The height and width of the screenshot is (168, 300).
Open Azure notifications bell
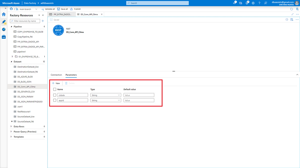247,3
